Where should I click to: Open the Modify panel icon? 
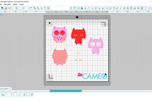tap(135, 8)
